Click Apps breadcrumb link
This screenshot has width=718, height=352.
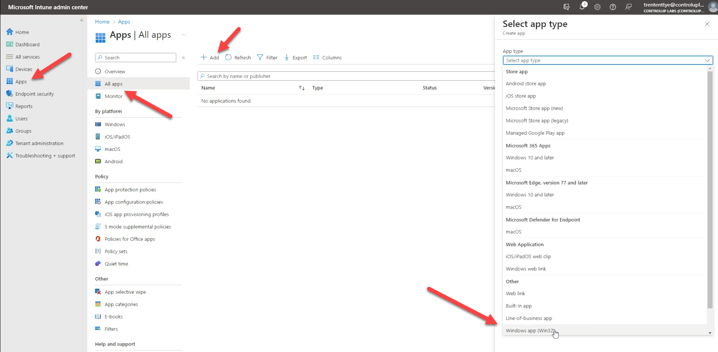click(124, 22)
